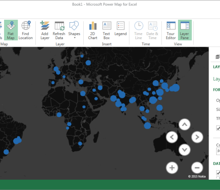220x190 pixels.
Task: Click the layers stack icon in side pane
Action: click(x=218, y=57)
